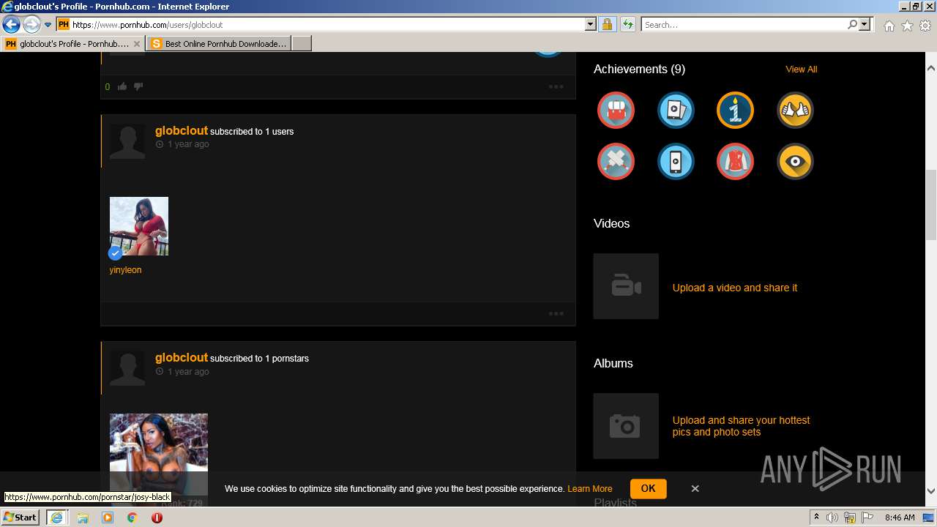Click the thumbs down icon on top post
Image resolution: width=937 pixels, height=527 pixels.
tap(138, 86)
